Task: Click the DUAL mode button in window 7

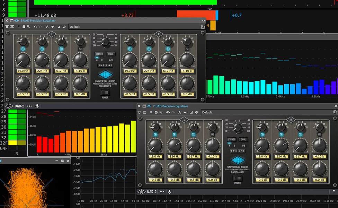Action: pyautogui.click(x=243, y=140)
